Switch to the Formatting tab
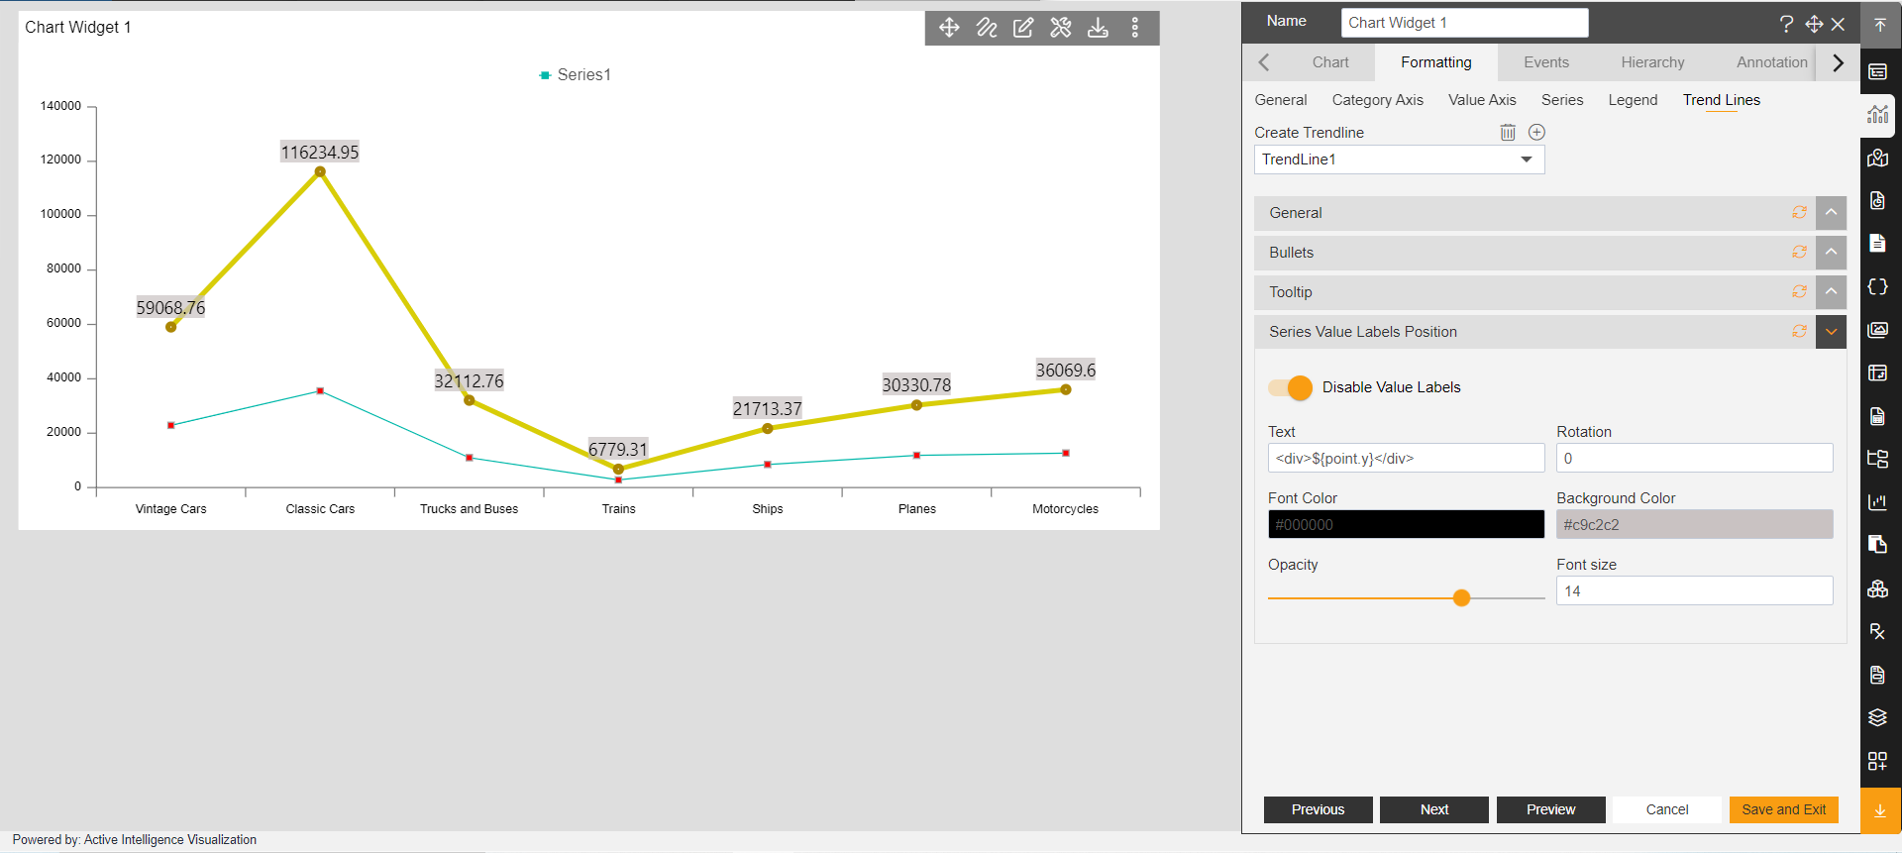The height and width of the screenshot is (853, 1902). (1435, 62)
